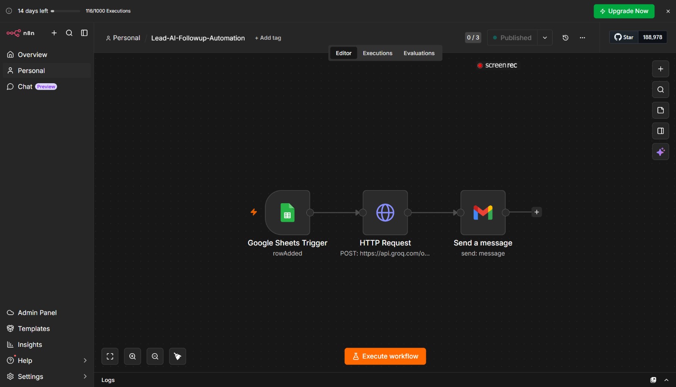The width and height of the screenshot is (676, 387).
Task: Click the tidy up workflow icon
Action: pos(177,356)
